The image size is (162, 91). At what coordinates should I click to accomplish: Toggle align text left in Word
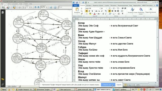(x=110, y=11)
